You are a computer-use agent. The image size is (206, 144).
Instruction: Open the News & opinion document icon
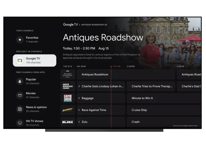pos(20,109)
